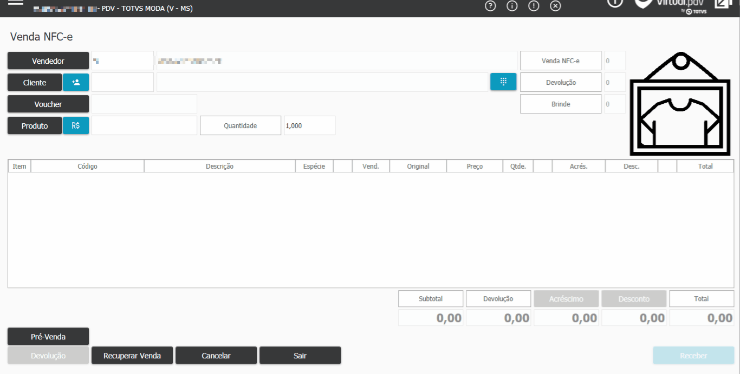Open the hamburger menu
This screenshot has height=374, width=740.
(16, 3)
